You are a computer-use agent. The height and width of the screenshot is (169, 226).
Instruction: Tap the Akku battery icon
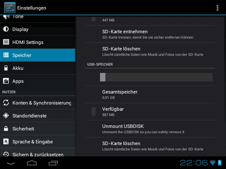(x=6, y=68)
